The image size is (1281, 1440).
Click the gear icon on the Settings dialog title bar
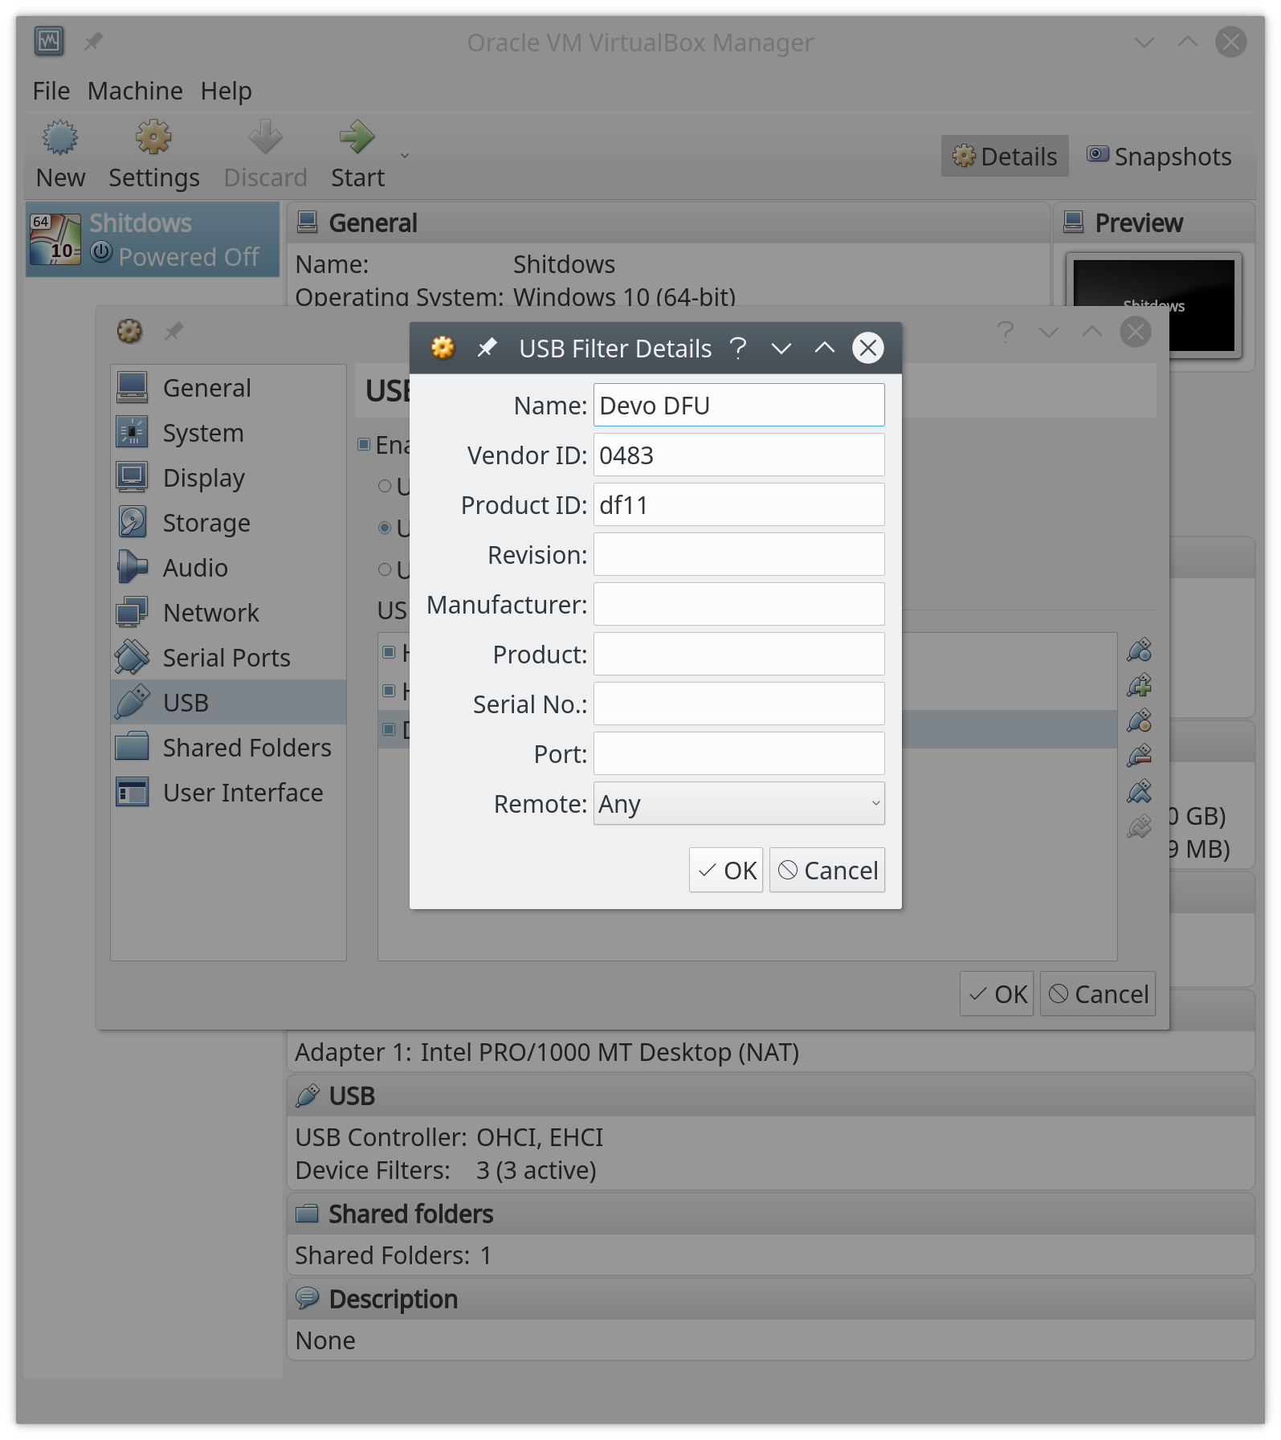point(129,331)
